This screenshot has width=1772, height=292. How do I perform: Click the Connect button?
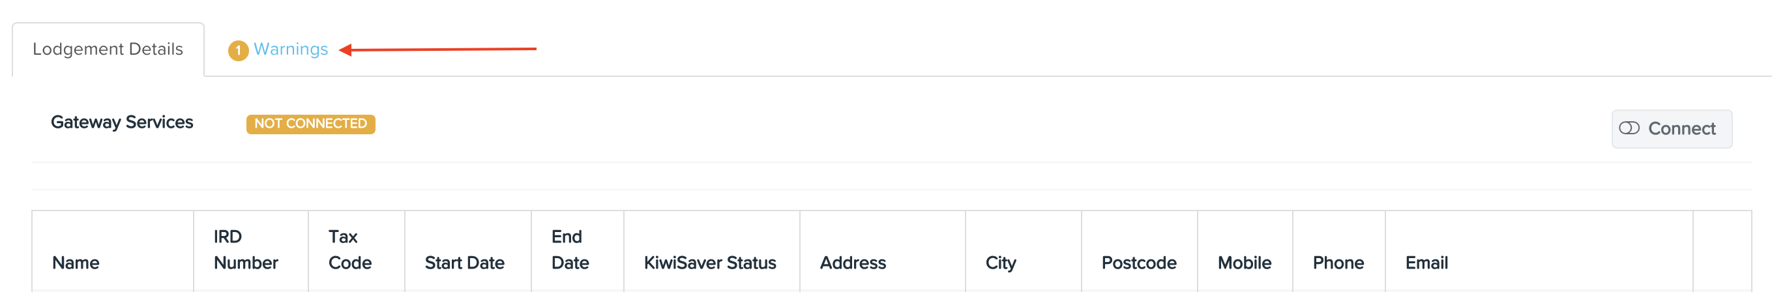[1672, 128]
